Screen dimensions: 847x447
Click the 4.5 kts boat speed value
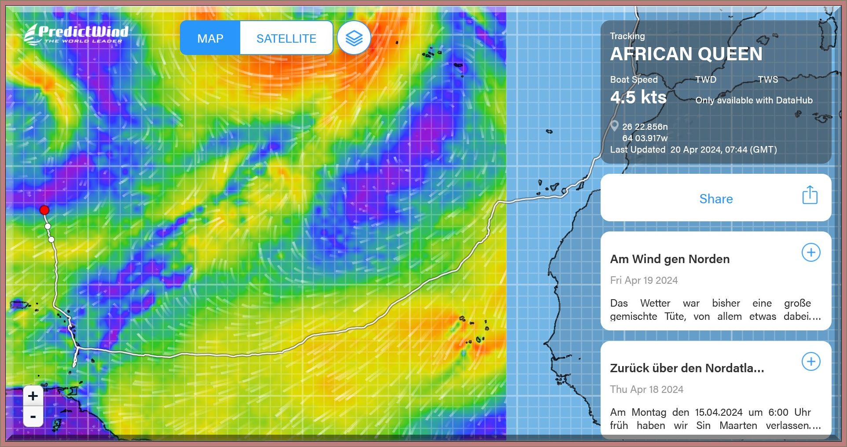(638, 97)
